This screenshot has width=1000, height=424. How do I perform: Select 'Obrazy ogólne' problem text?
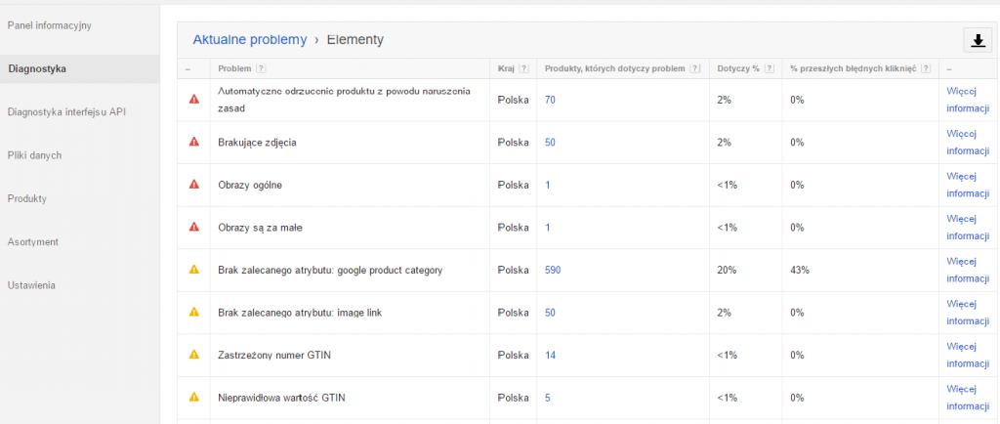click(250, 185)
